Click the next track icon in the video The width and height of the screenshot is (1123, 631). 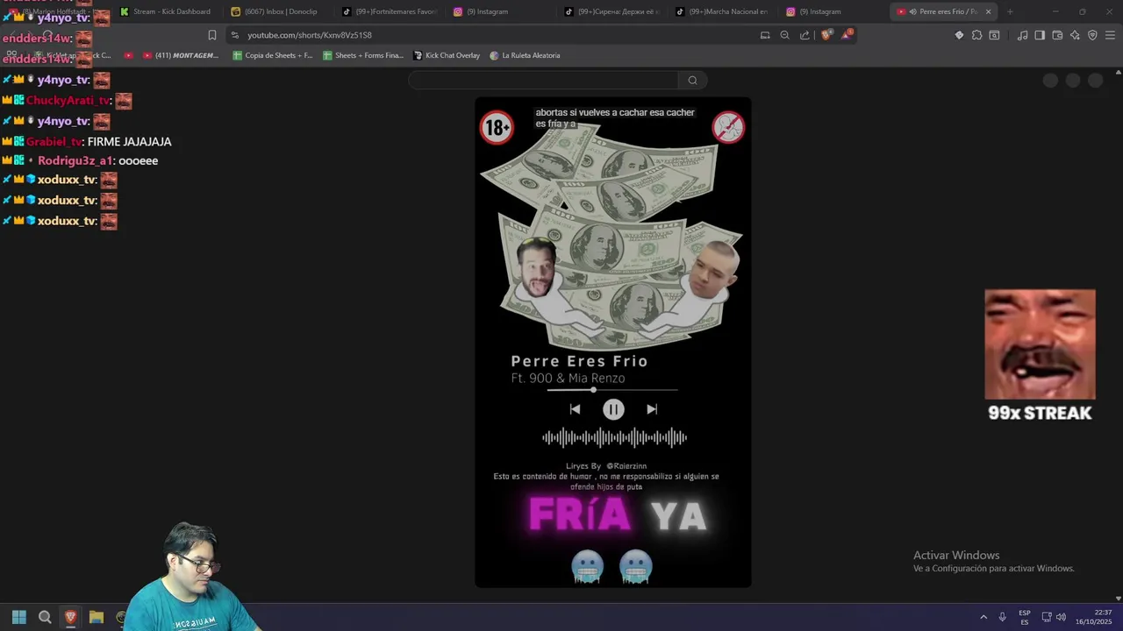pyautogui.click(x=652, y=409)
